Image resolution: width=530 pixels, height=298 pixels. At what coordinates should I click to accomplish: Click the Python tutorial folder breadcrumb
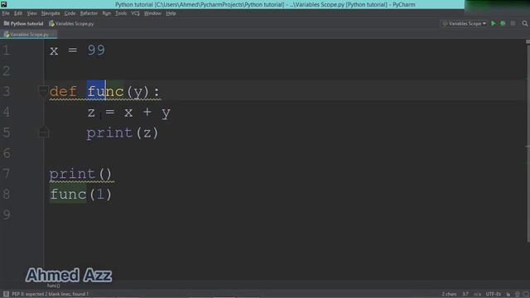coord(24,24)
